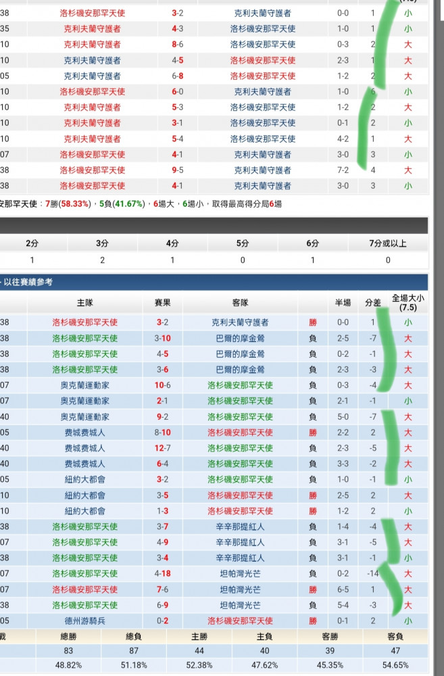
Task: Select the 3-10 score cell
Action: [x=162, y=338]
